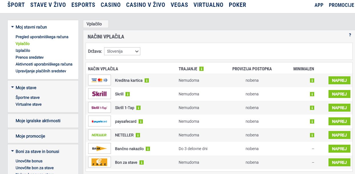The image size is (355, 174).
Task: Click info icon next to Bančno nakazilo
Action: click(x=148, y=149)
